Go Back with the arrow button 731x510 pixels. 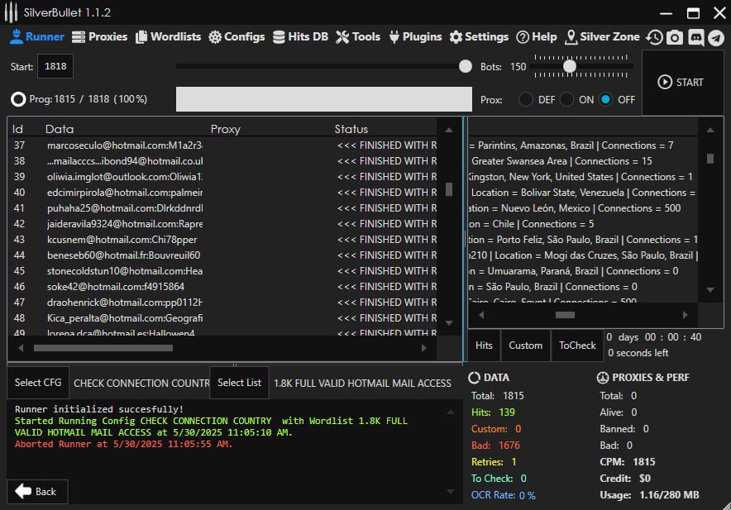pyautogui.click(x=37, y=491)
